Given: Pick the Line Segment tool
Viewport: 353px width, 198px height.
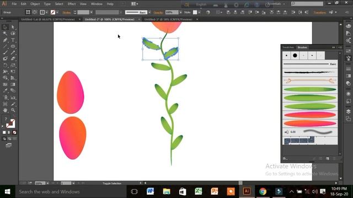Looking at the screenshot, I should coord(6,46).
